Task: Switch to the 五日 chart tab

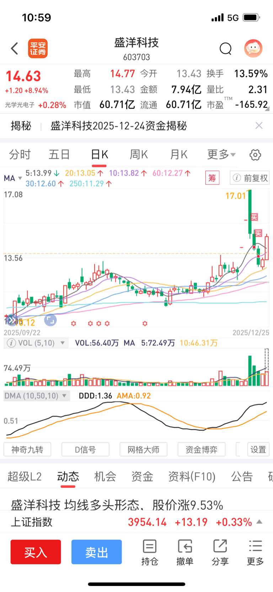Action: 59,154
